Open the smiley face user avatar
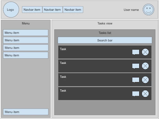The image size is (159, 119). pos(149,10)
